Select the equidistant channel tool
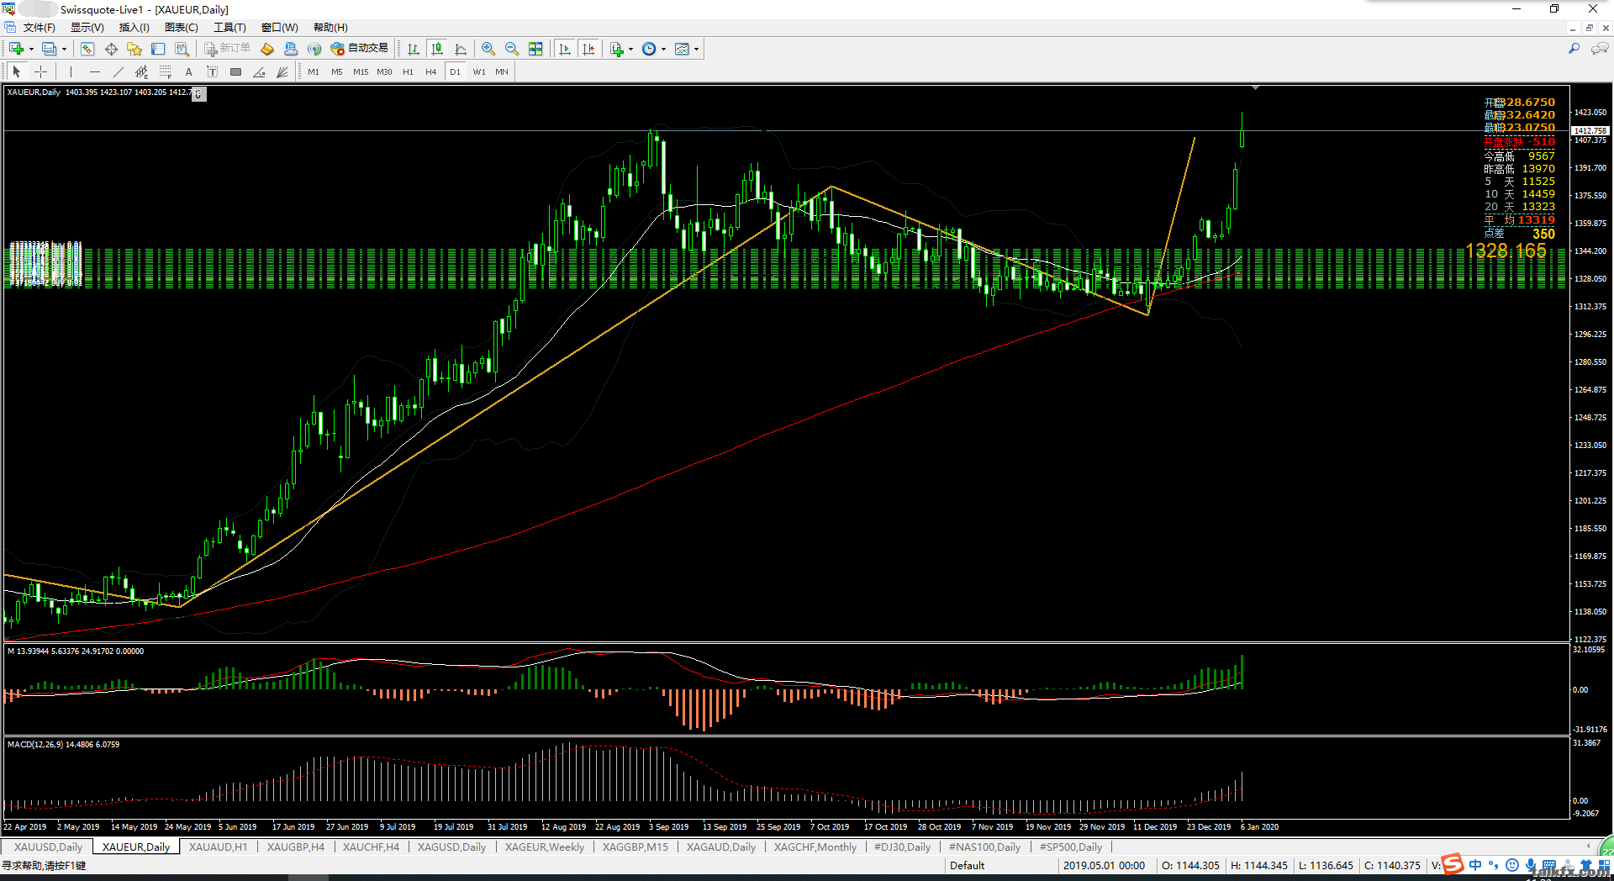 point(141,71)
